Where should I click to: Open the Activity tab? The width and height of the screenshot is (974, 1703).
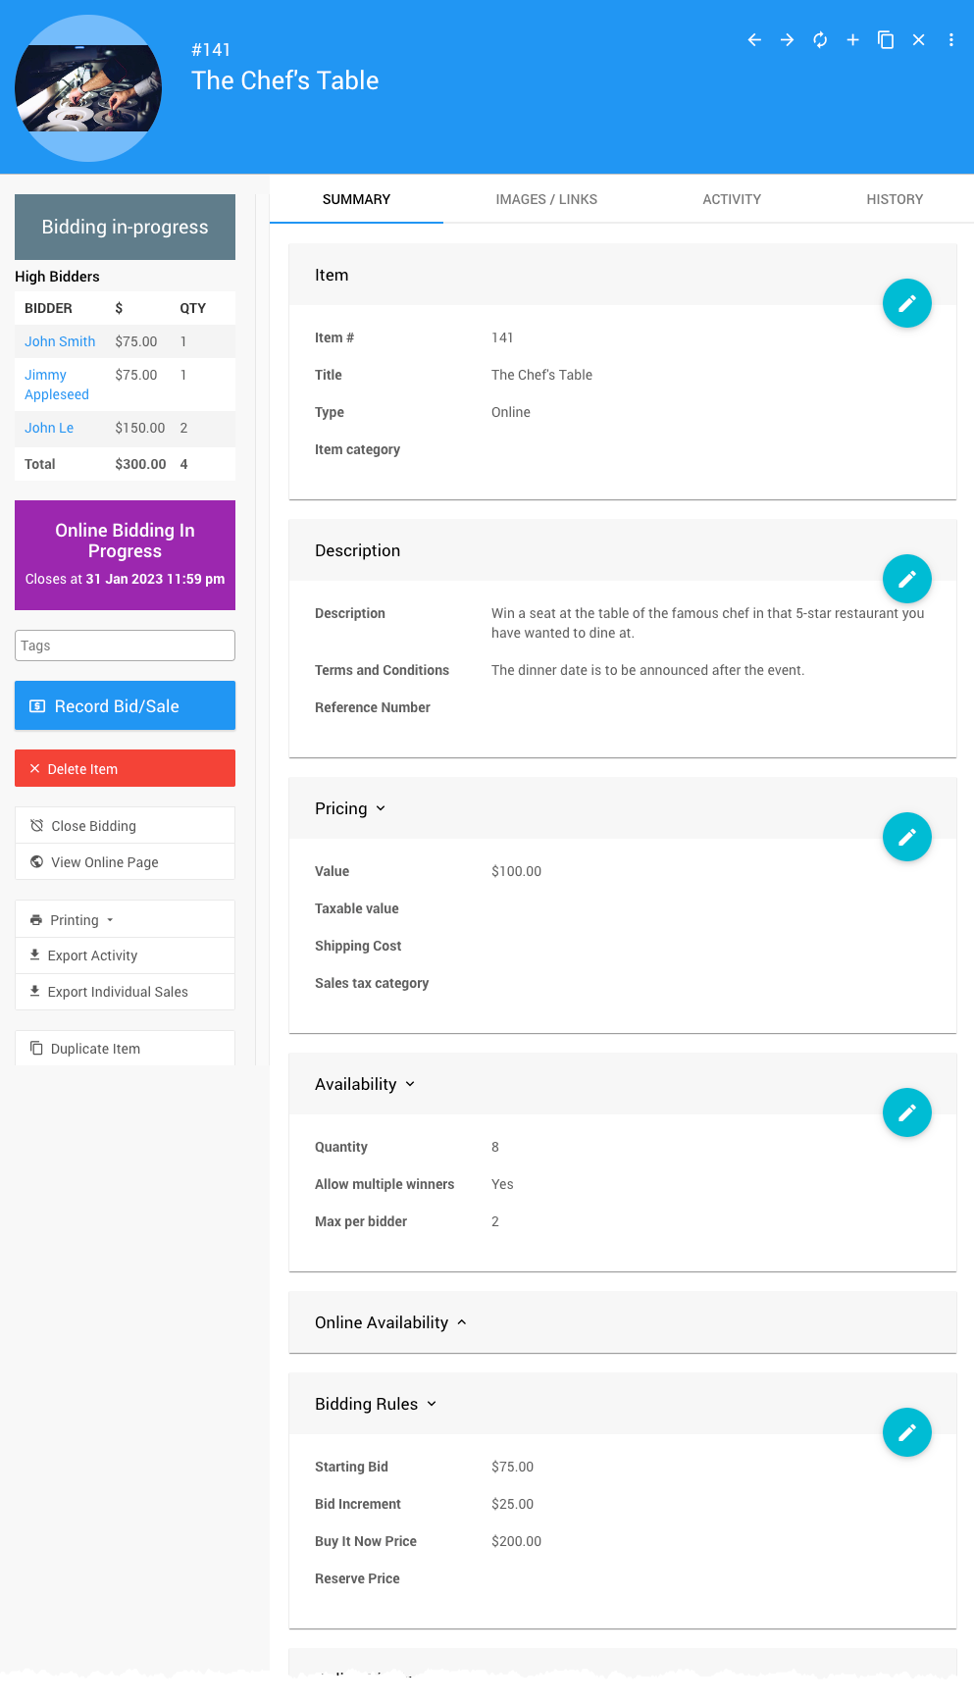pos(732,199)
